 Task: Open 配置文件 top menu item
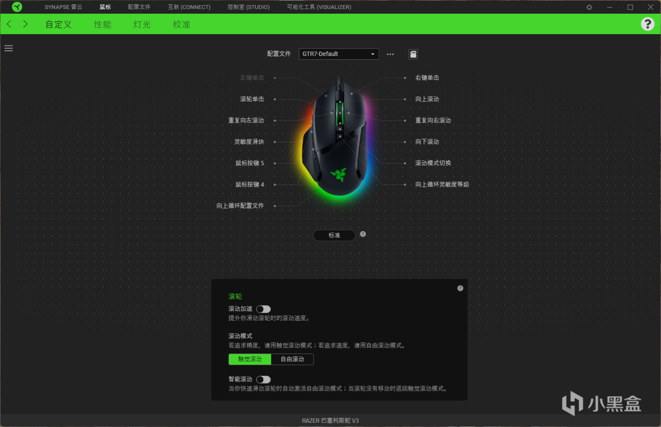pos(139,7)
